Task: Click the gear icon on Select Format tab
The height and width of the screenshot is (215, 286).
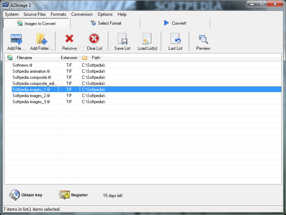Action: click(93, 23)
